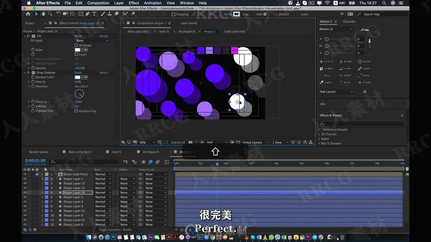Open the Fill Mask dropdown
The width and height of the screenshot is (431, 242).
(x=92, y=41)
